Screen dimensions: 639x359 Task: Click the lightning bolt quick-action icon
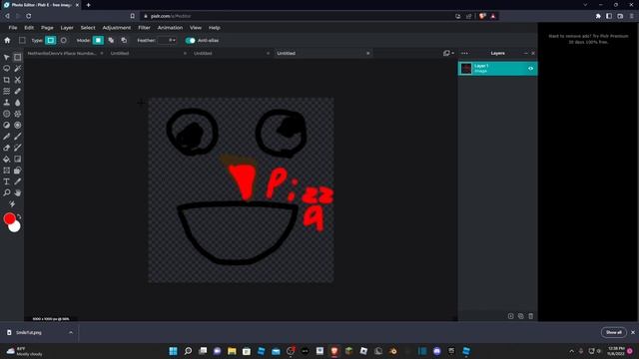[12, 203]
